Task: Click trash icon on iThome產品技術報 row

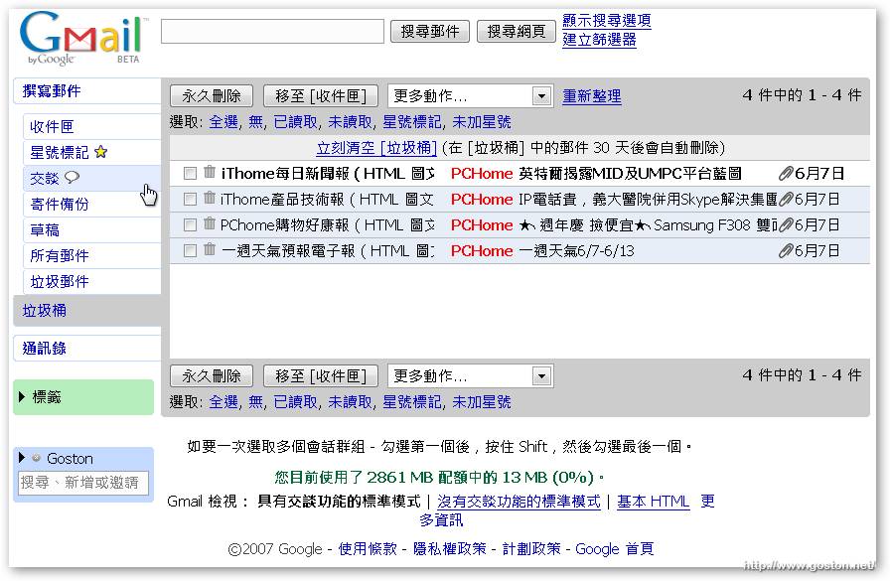Action: pyautogui.click(x=210, y=198)
